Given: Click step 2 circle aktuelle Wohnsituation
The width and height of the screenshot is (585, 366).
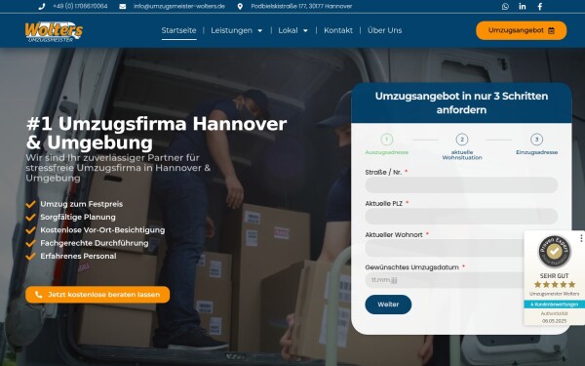Looking at the screenshot, I should pyautogui.click(x=462, y=140).
